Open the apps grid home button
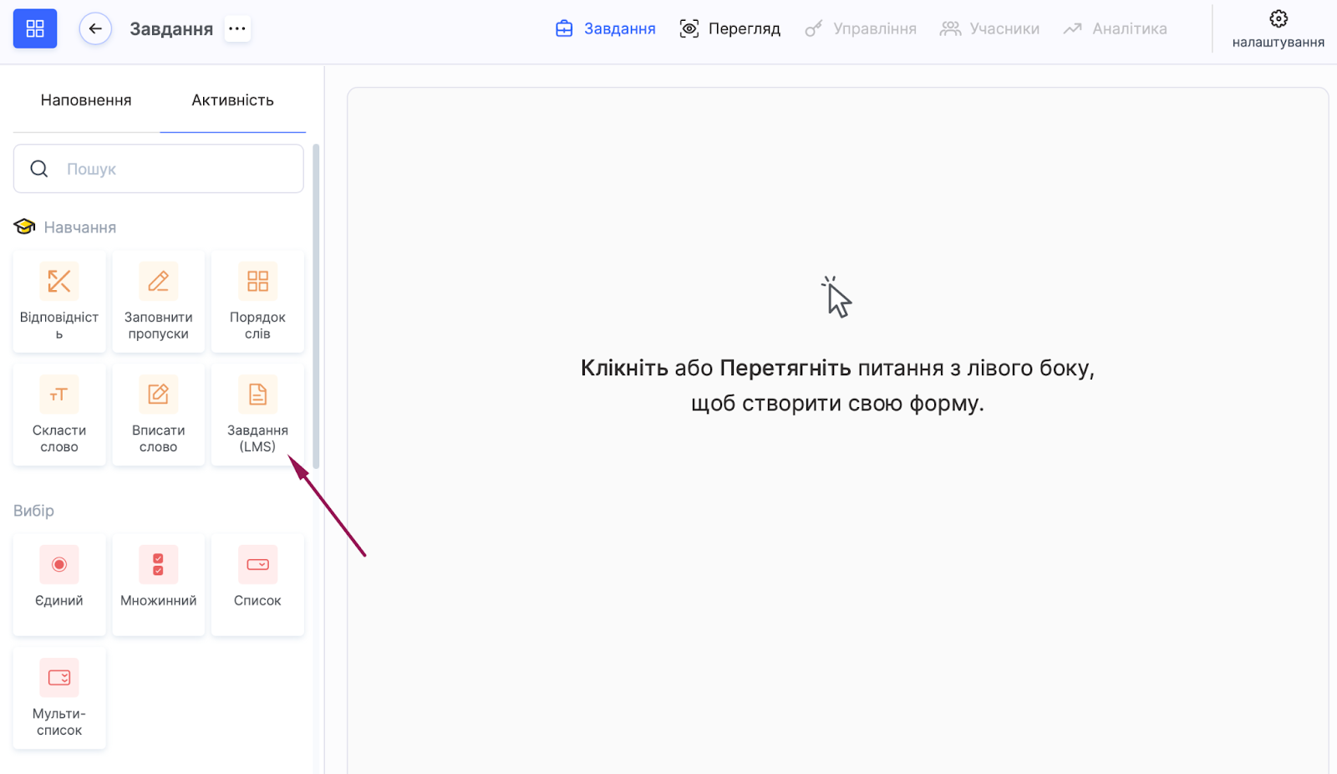The height and width of the screenshot is (774, 1337). click(x=35, y=28)
